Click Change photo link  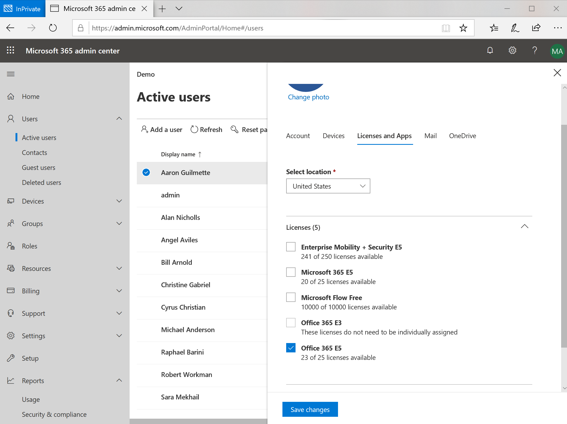click(308, 97)
